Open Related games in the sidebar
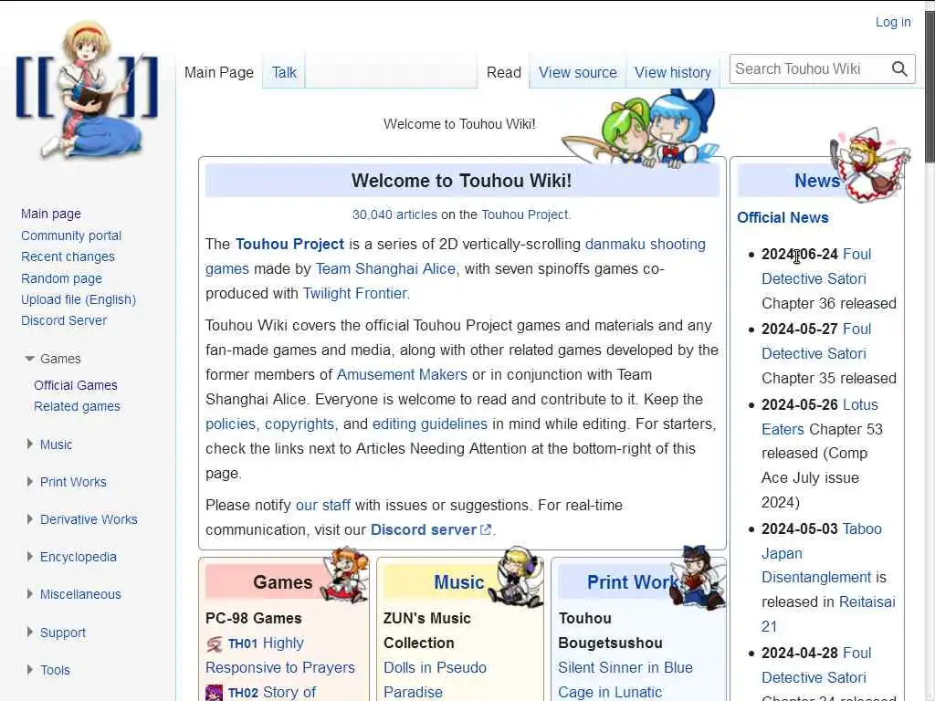This screenshot has height=701, width=935. pos(77,406)
